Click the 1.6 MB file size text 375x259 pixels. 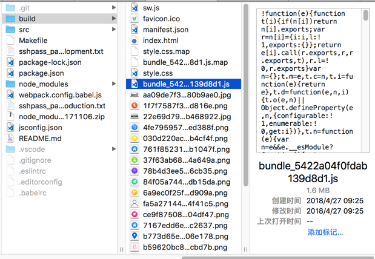coord(318,190)
